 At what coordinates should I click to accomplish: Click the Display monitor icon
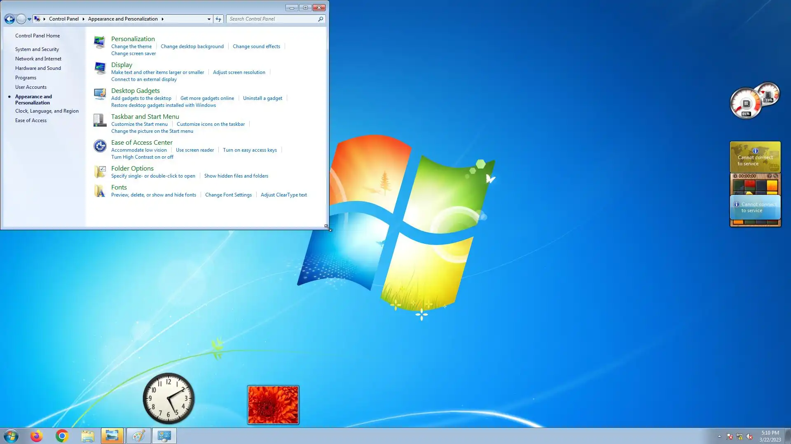(99, 68)
